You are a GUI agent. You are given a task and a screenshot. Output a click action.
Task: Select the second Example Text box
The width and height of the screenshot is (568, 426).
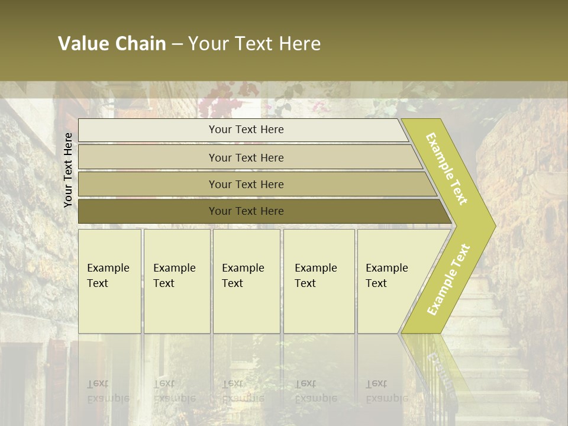point(176,281)
